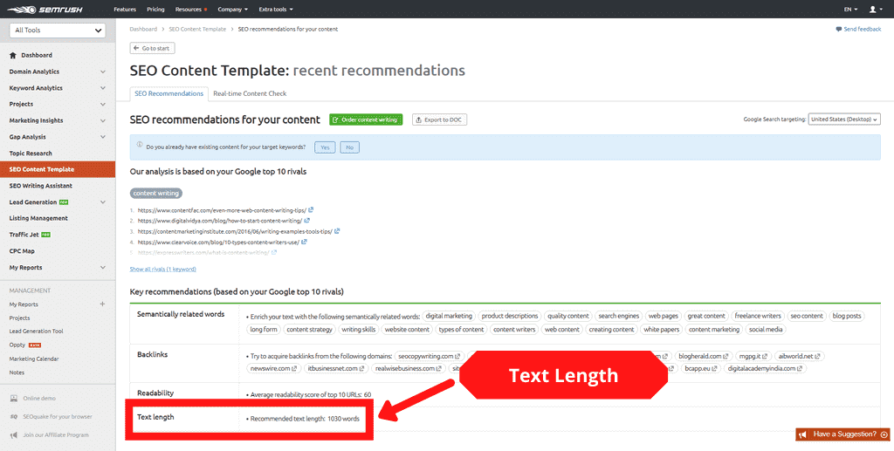Screen dimensions: 894x451
Task: Open the EN language dropdown
Action: (x=850, y=10)
